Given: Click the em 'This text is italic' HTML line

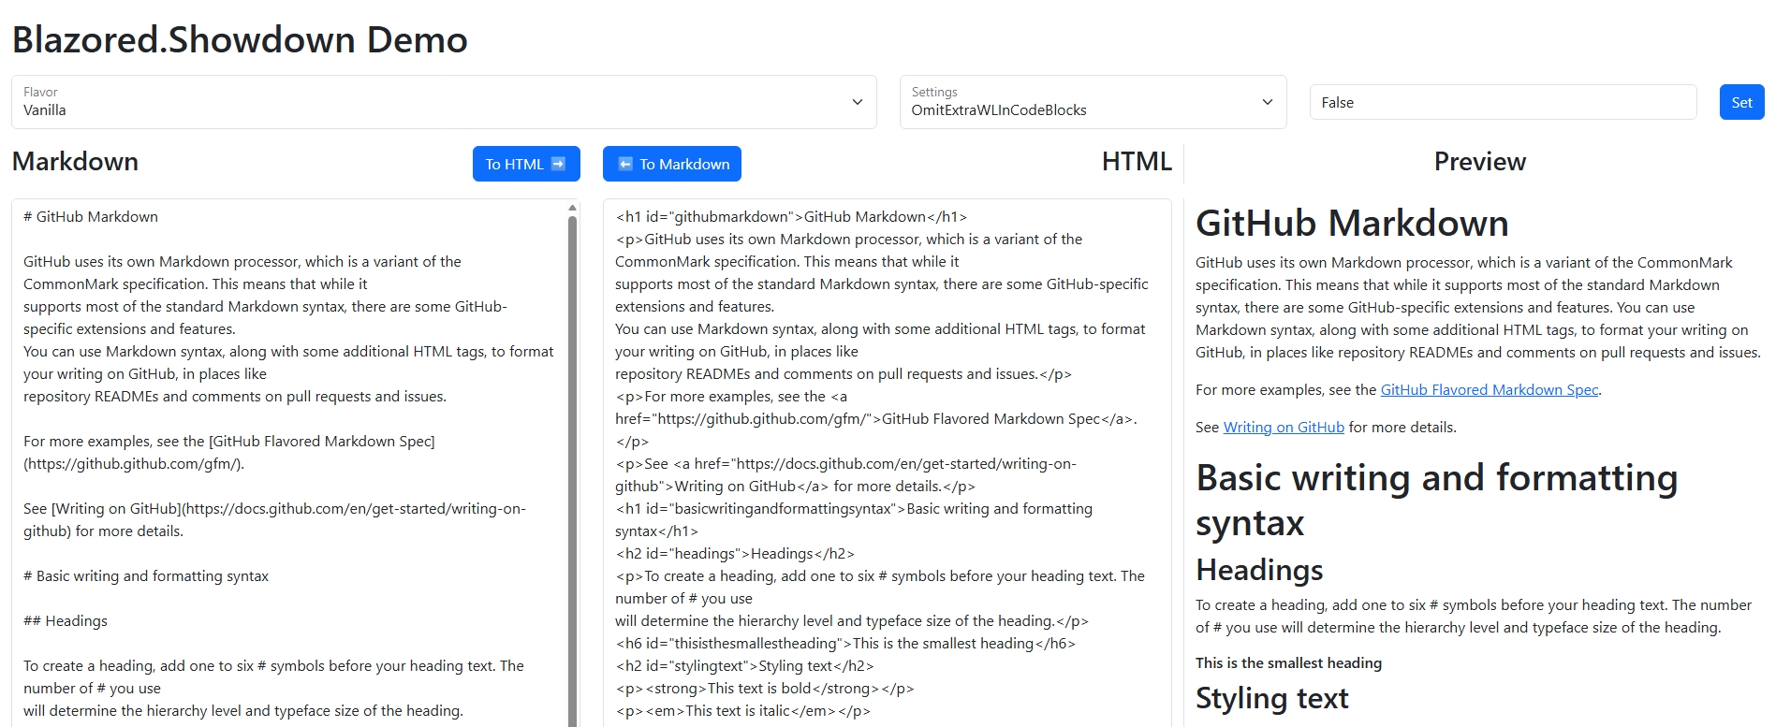Looking at the screenshot, I should 742,710.
